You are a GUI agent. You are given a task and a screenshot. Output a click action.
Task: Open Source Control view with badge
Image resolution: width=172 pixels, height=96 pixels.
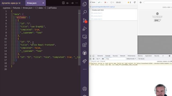point(85,21)
